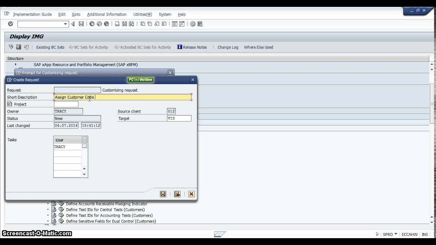The width and height of the screenshot is (436, 245).
Task: Click the Tasks table column selector header icon
Action: pyautogui.click(x=84, y=140)
